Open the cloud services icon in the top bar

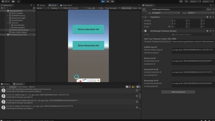13,1
